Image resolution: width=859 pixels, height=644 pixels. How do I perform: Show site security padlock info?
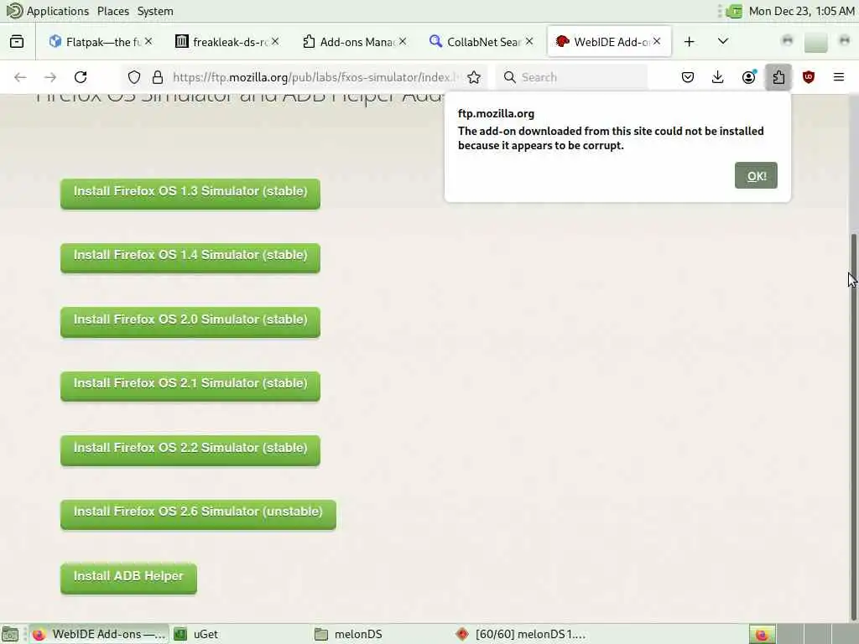coord(158,77)
